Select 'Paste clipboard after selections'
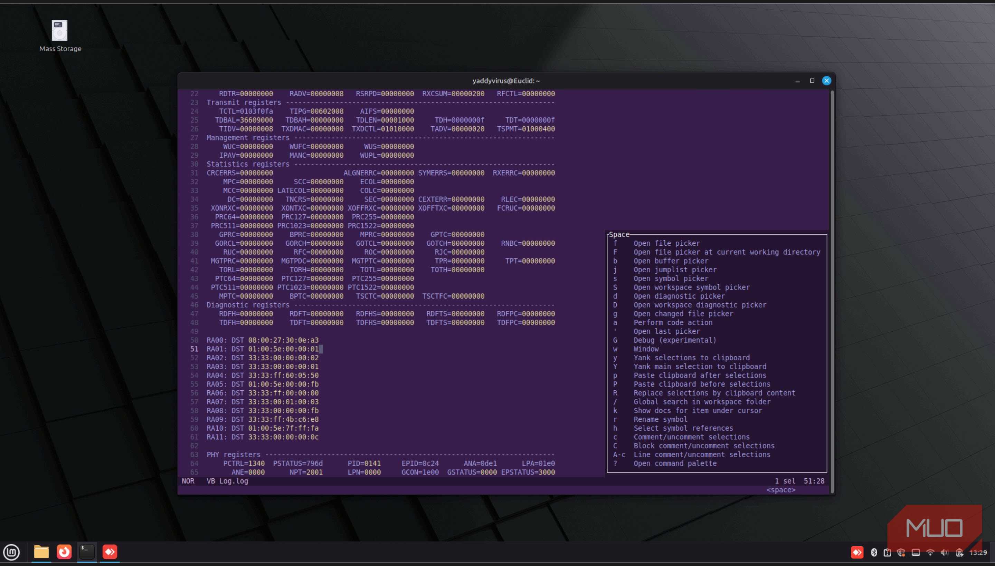 point(699,375)
